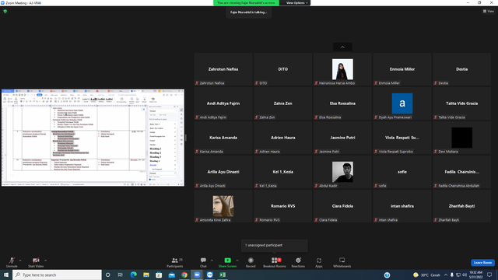
Task: Select Kel 1_Kezia's participant tile
Action: 282,172
